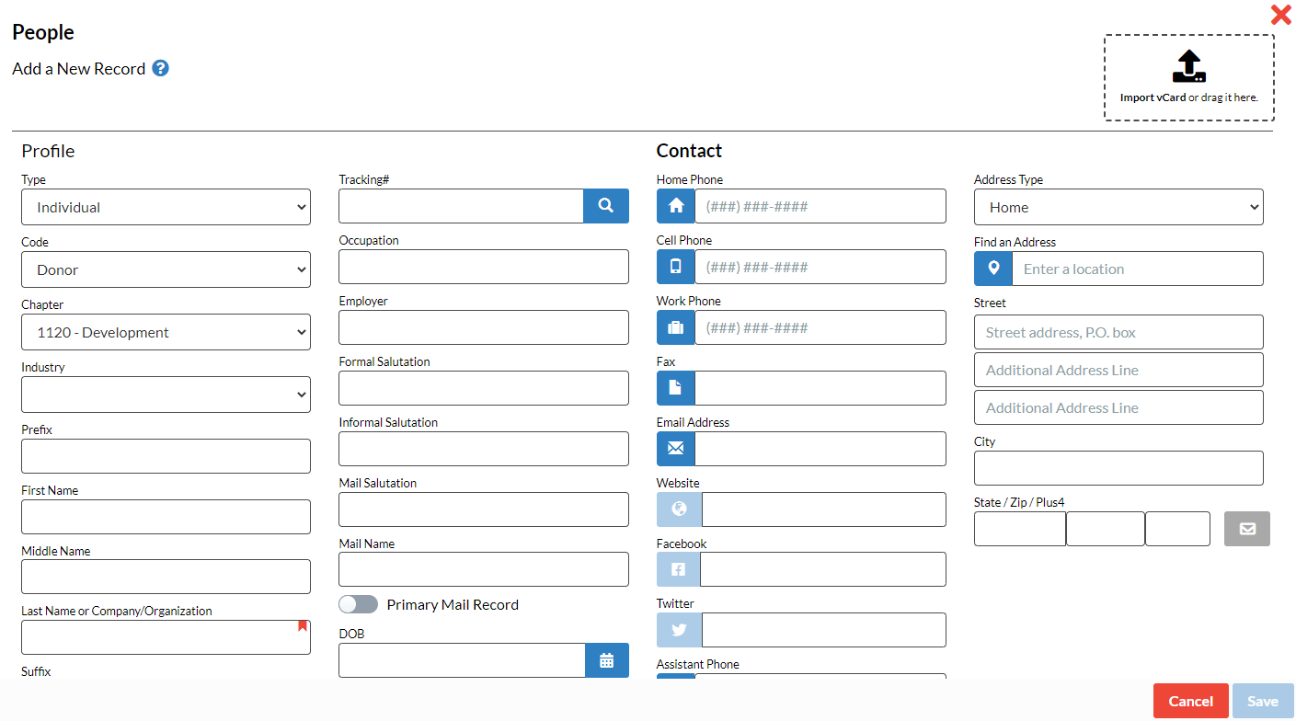Click the Home Phone house icon

point(676,206)
